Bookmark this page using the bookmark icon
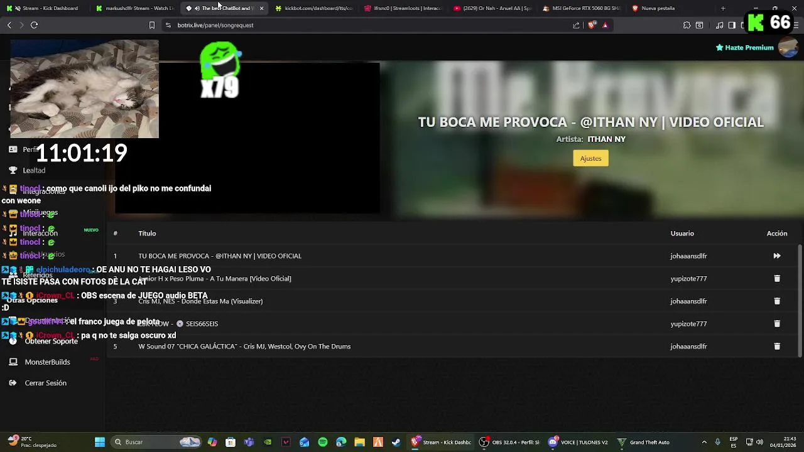This screenshot has height=452, width=804. [x=151, y=25]
